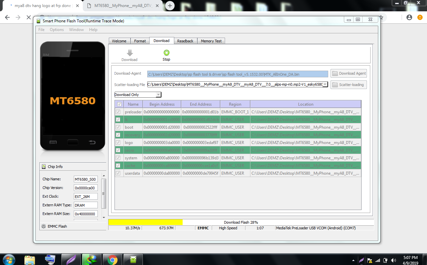Switch to the Welcome tab
The height and width of the screenshot is (265, 427).
pyautogui.click(x=119, y=41)
